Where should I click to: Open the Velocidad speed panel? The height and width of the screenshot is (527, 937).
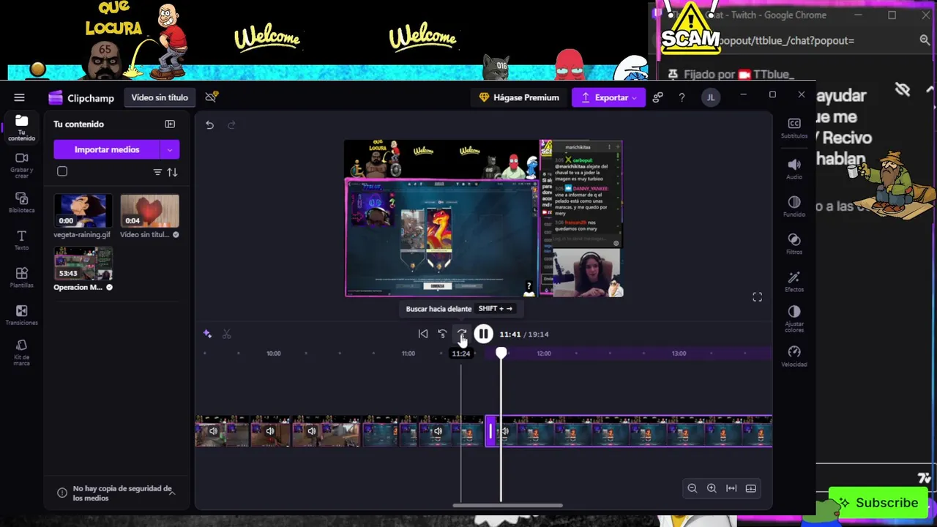(794, 356)
